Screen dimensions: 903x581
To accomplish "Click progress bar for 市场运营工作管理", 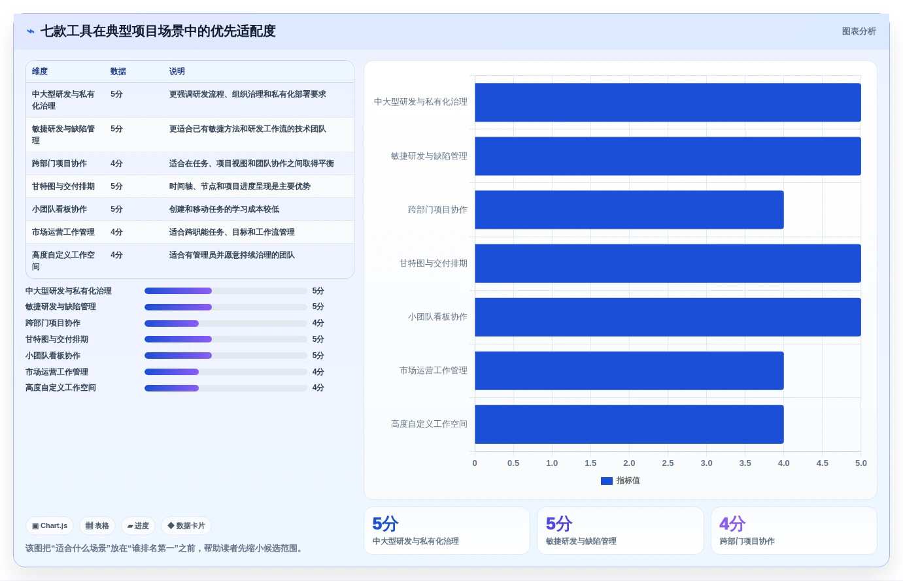I will tap(226, 372).
